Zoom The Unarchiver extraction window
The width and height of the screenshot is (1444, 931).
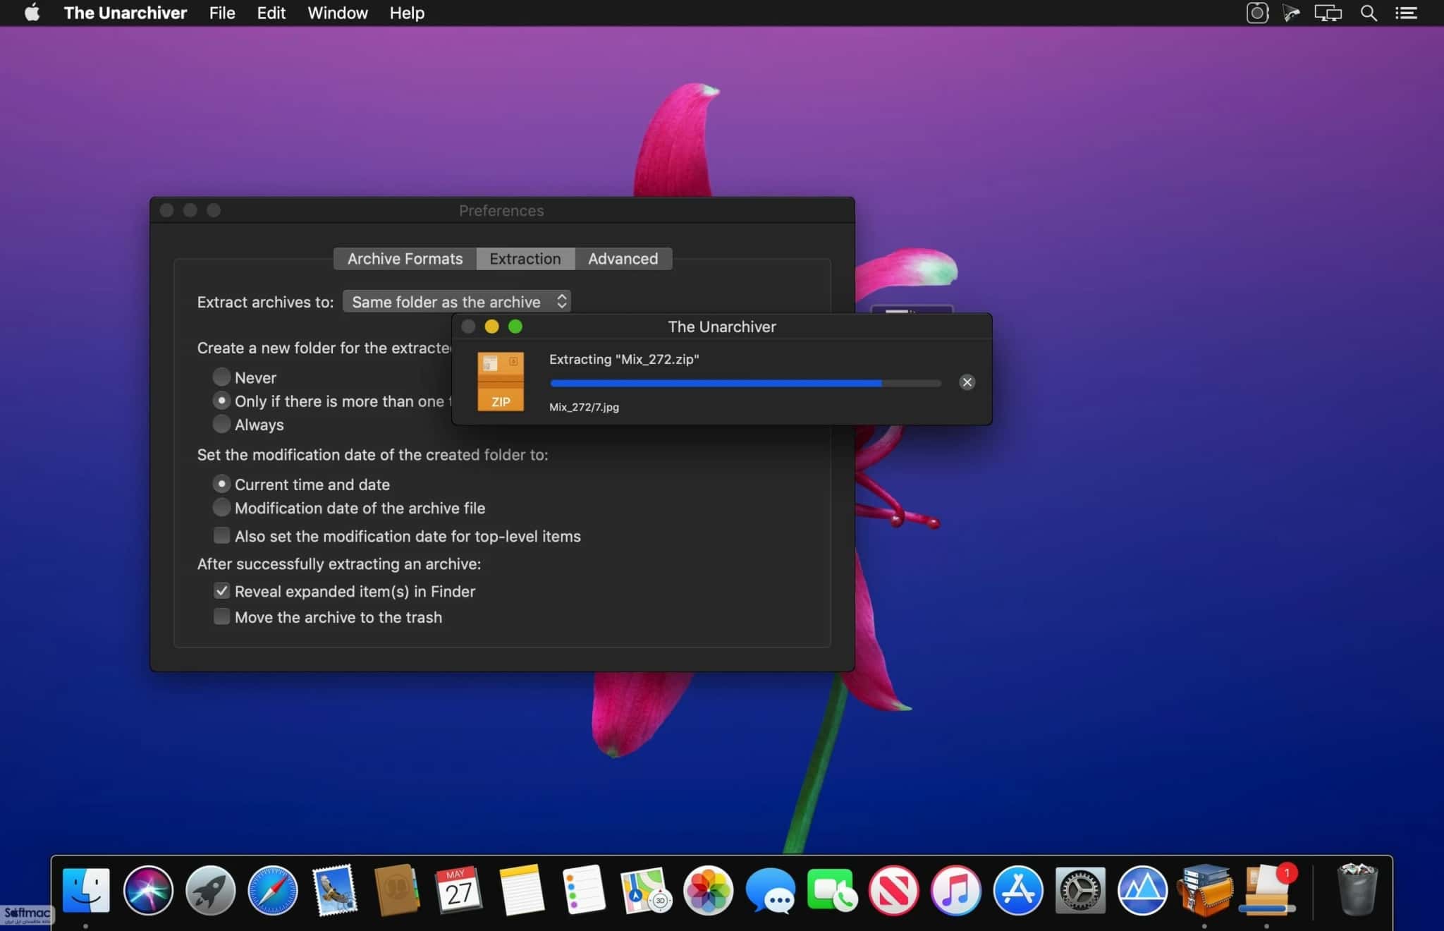tap(515, 327)
